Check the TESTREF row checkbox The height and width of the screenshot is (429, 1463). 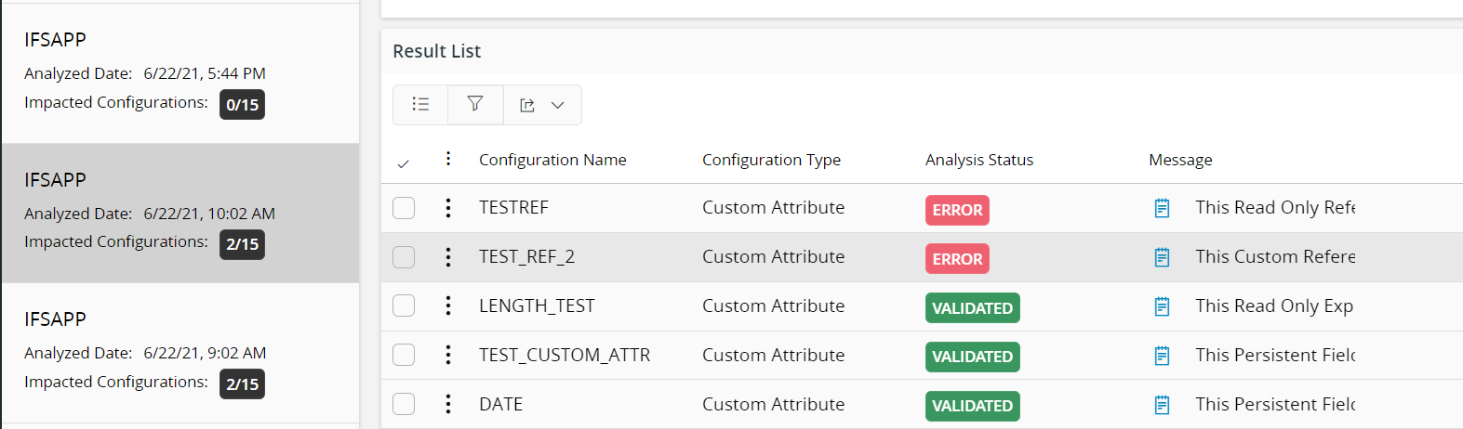(404, 208)
